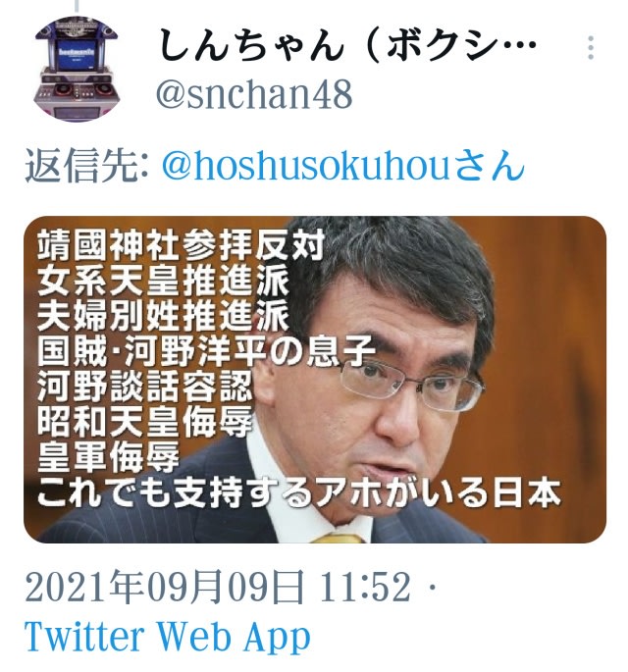Click the これでも支持するアホがいる日本 caption line

[298, 492]
